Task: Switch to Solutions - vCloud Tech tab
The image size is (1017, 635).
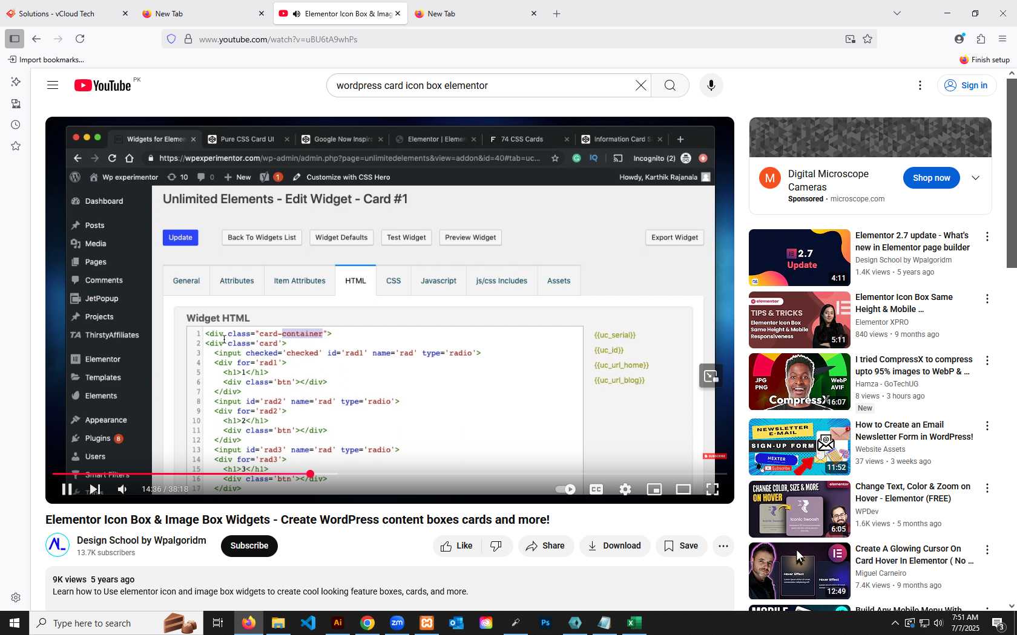Action: click(67, 13)
